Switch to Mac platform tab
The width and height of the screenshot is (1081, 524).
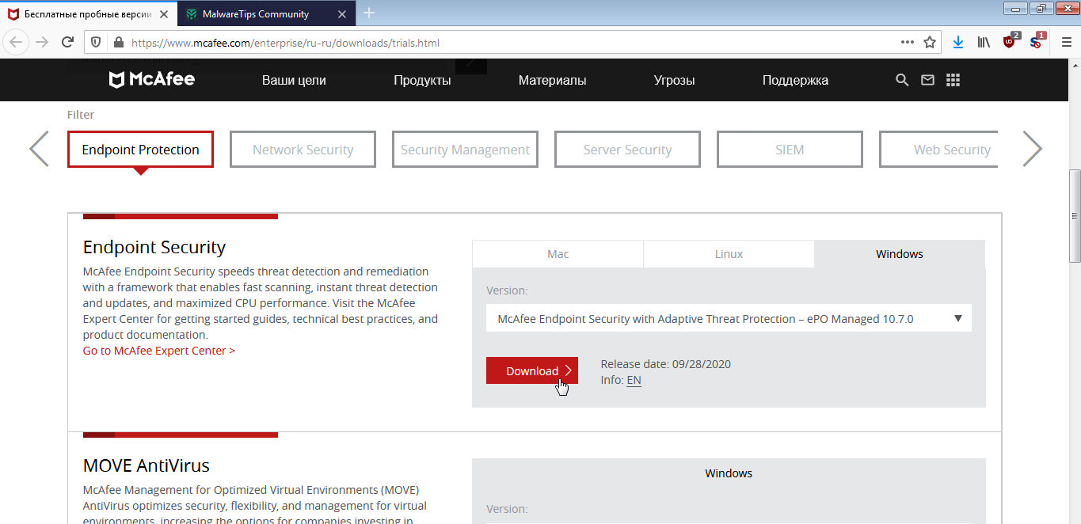pos(558,254)
